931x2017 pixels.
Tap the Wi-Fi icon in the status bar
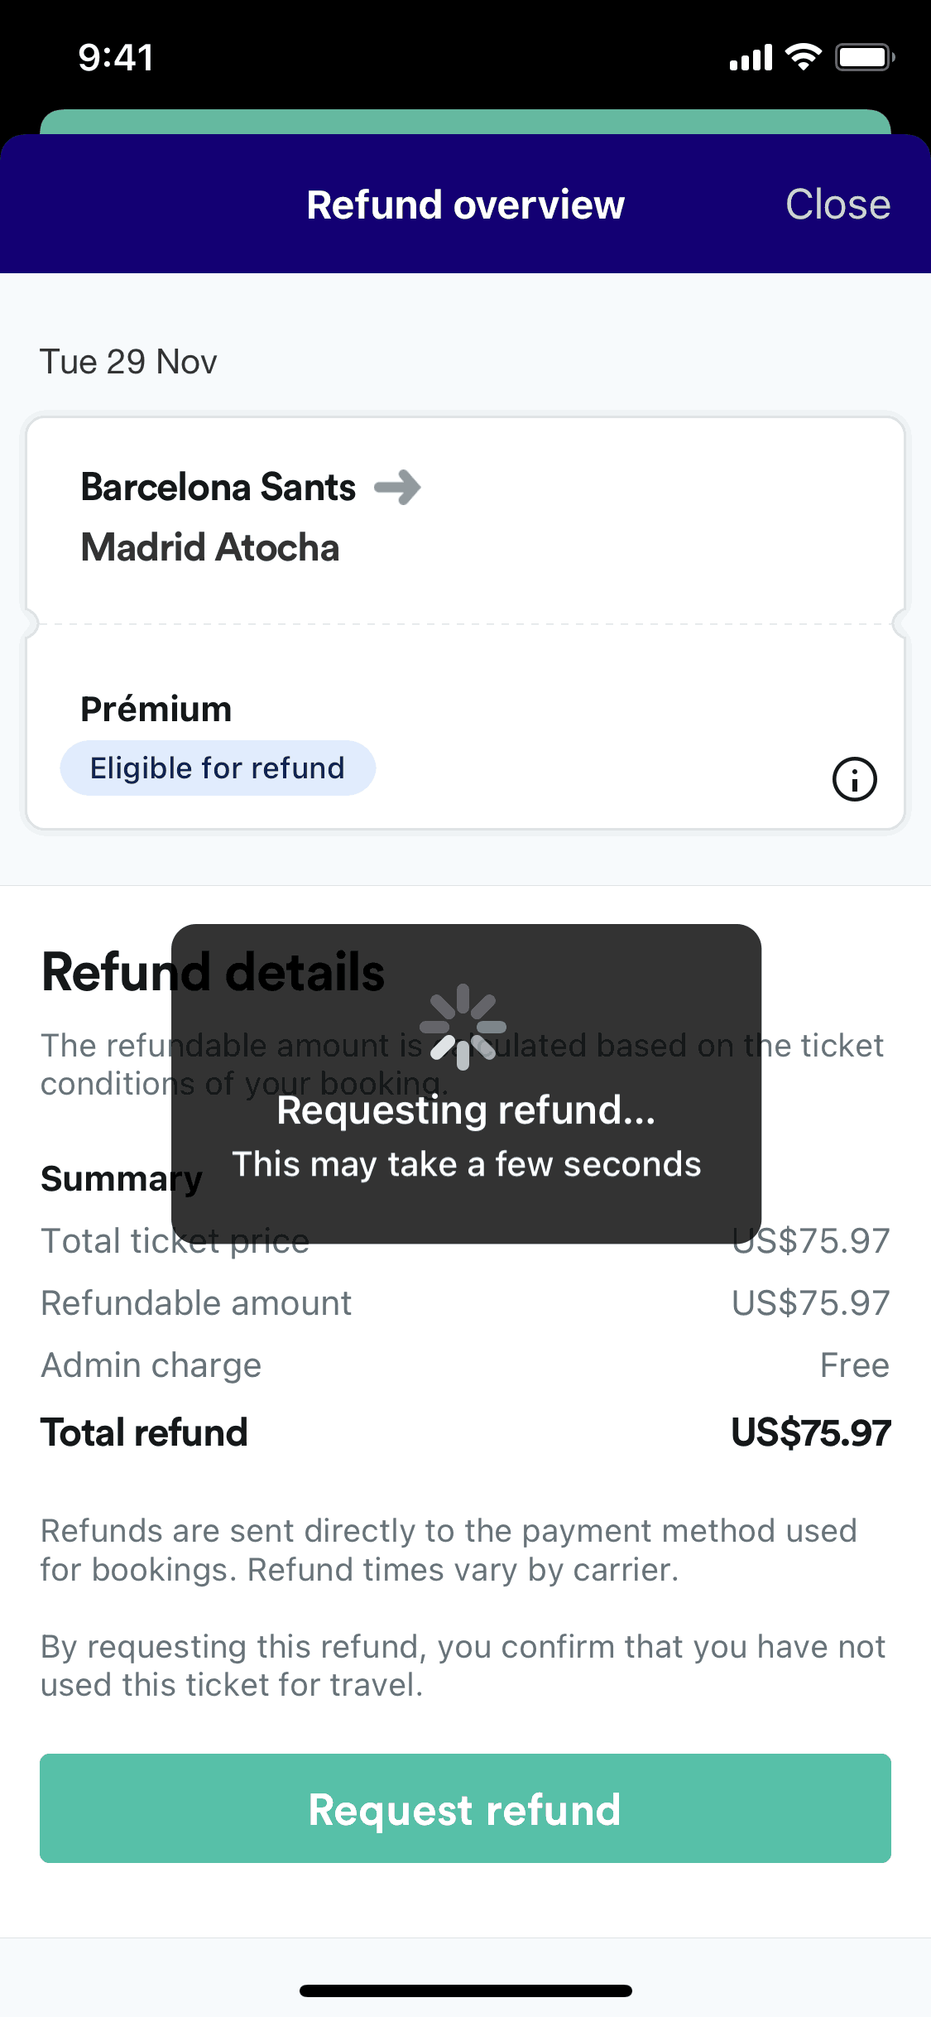click(x=803, y=57)
